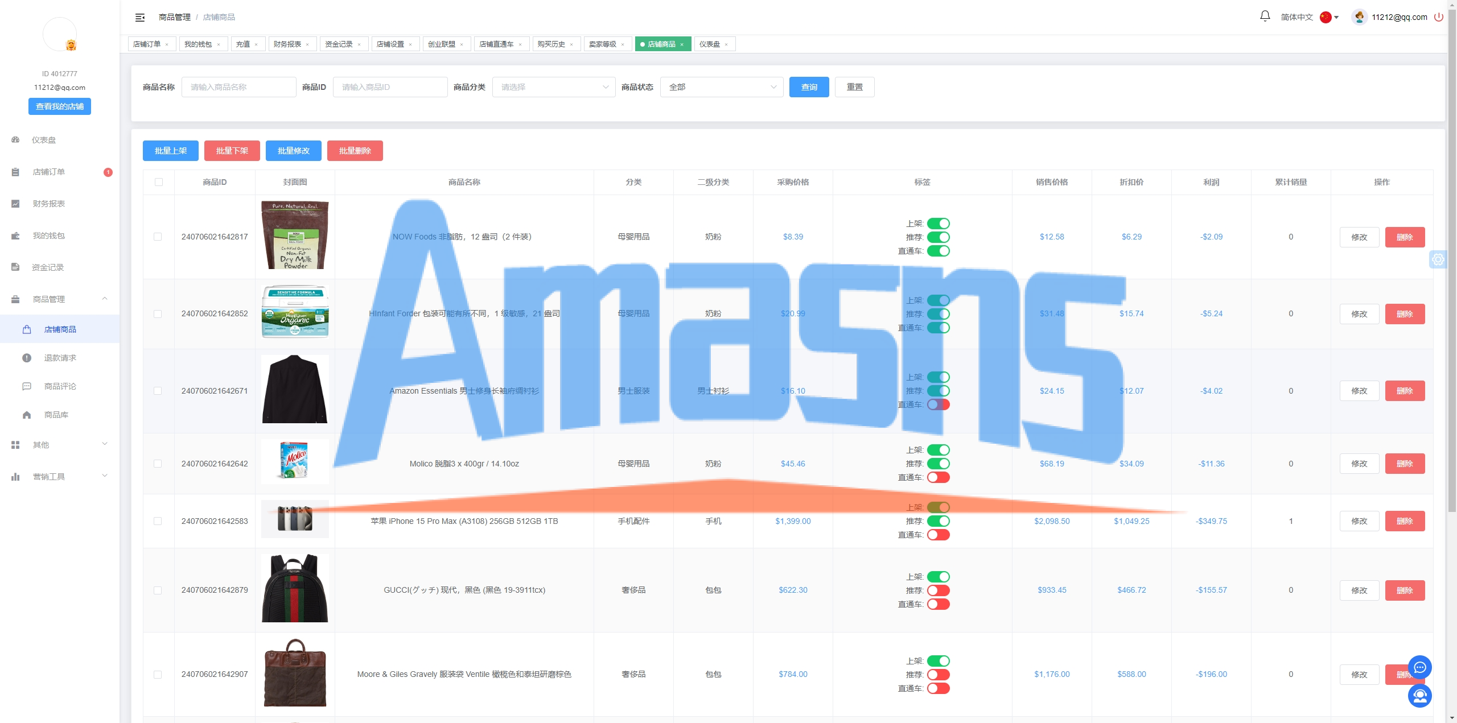Open the 商品分类 dropdown

pyautogui.click(x=554, y=87)
